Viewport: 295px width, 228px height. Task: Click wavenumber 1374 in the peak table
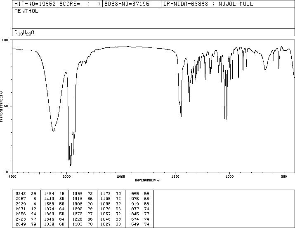coord(49,209)
